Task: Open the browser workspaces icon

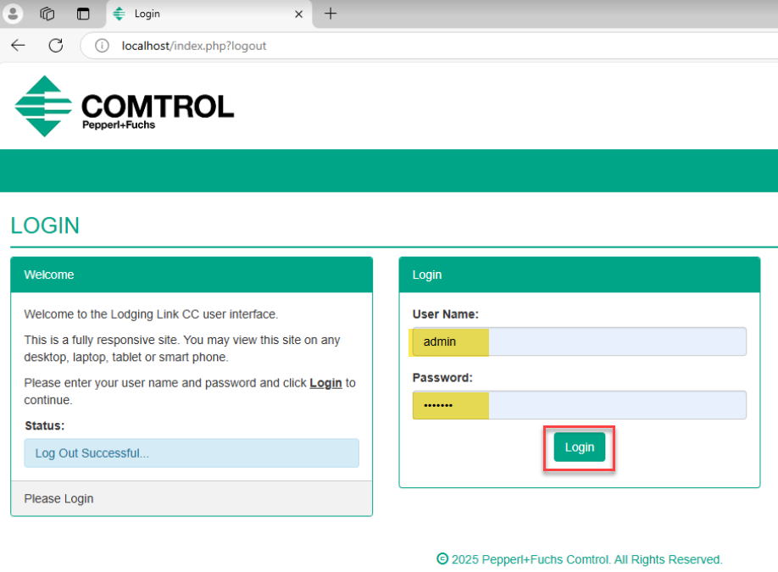Action: coord(47,14)
